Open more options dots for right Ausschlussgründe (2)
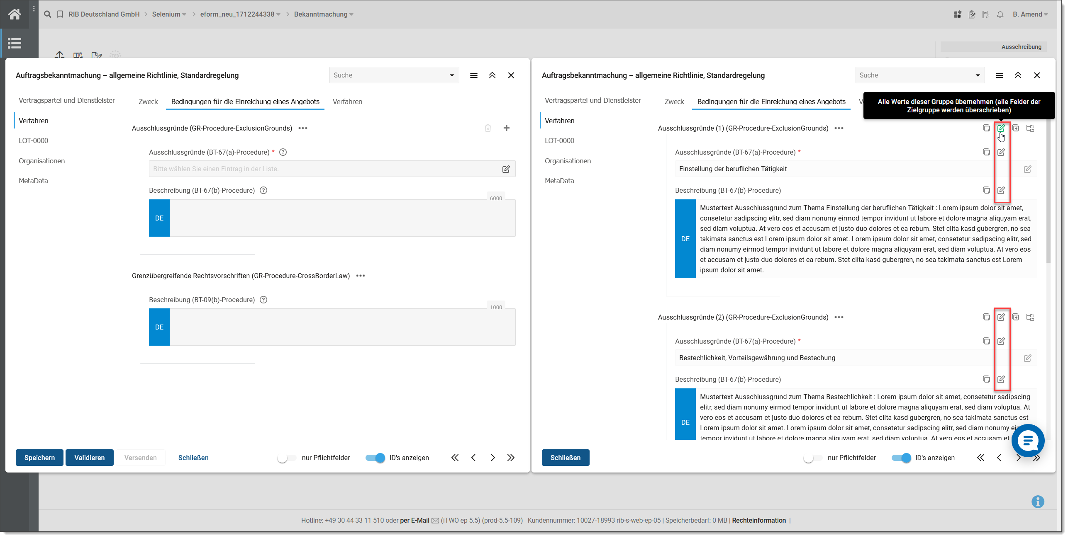1068x538 pixels. click(x=839, y=317)
